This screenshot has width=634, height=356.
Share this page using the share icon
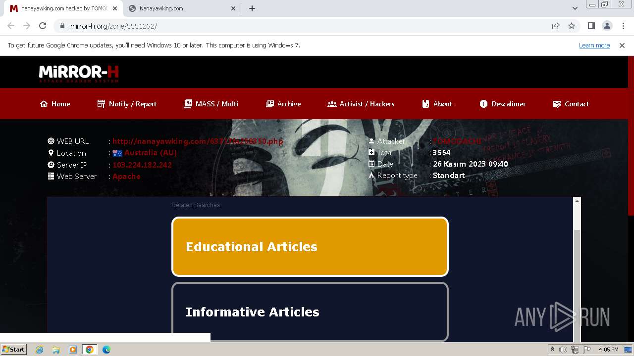coord(556,26)
